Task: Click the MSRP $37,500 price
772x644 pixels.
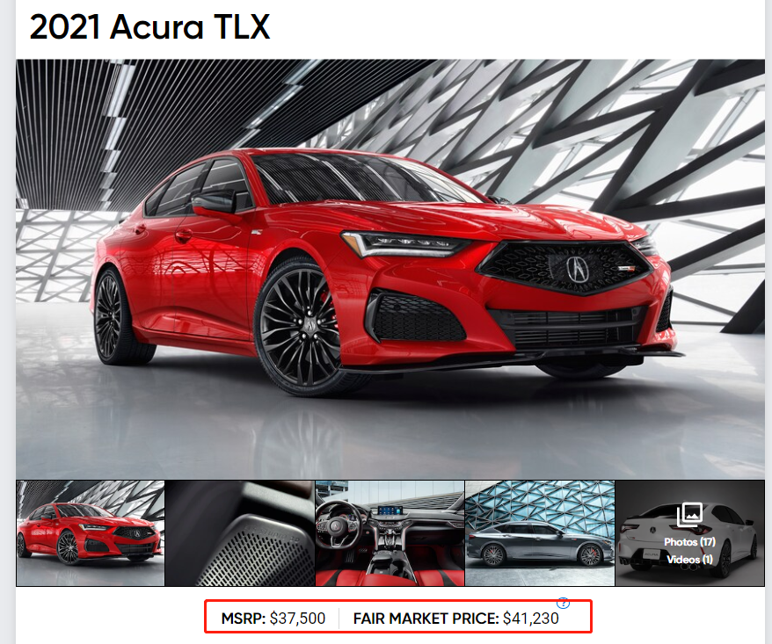Action: click(273, 619)
